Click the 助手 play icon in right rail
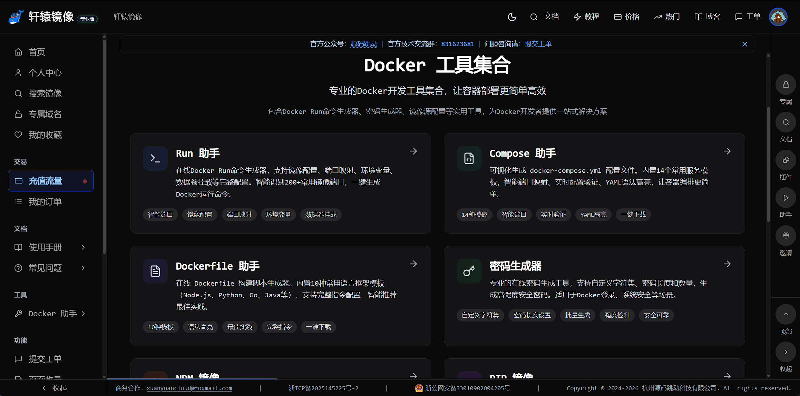Image resolution: width=800 pixels, height=396 pixels. click(786, 198)
